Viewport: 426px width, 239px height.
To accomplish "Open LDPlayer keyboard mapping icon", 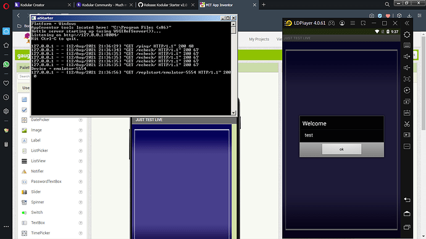I will (x=407, y=45).
